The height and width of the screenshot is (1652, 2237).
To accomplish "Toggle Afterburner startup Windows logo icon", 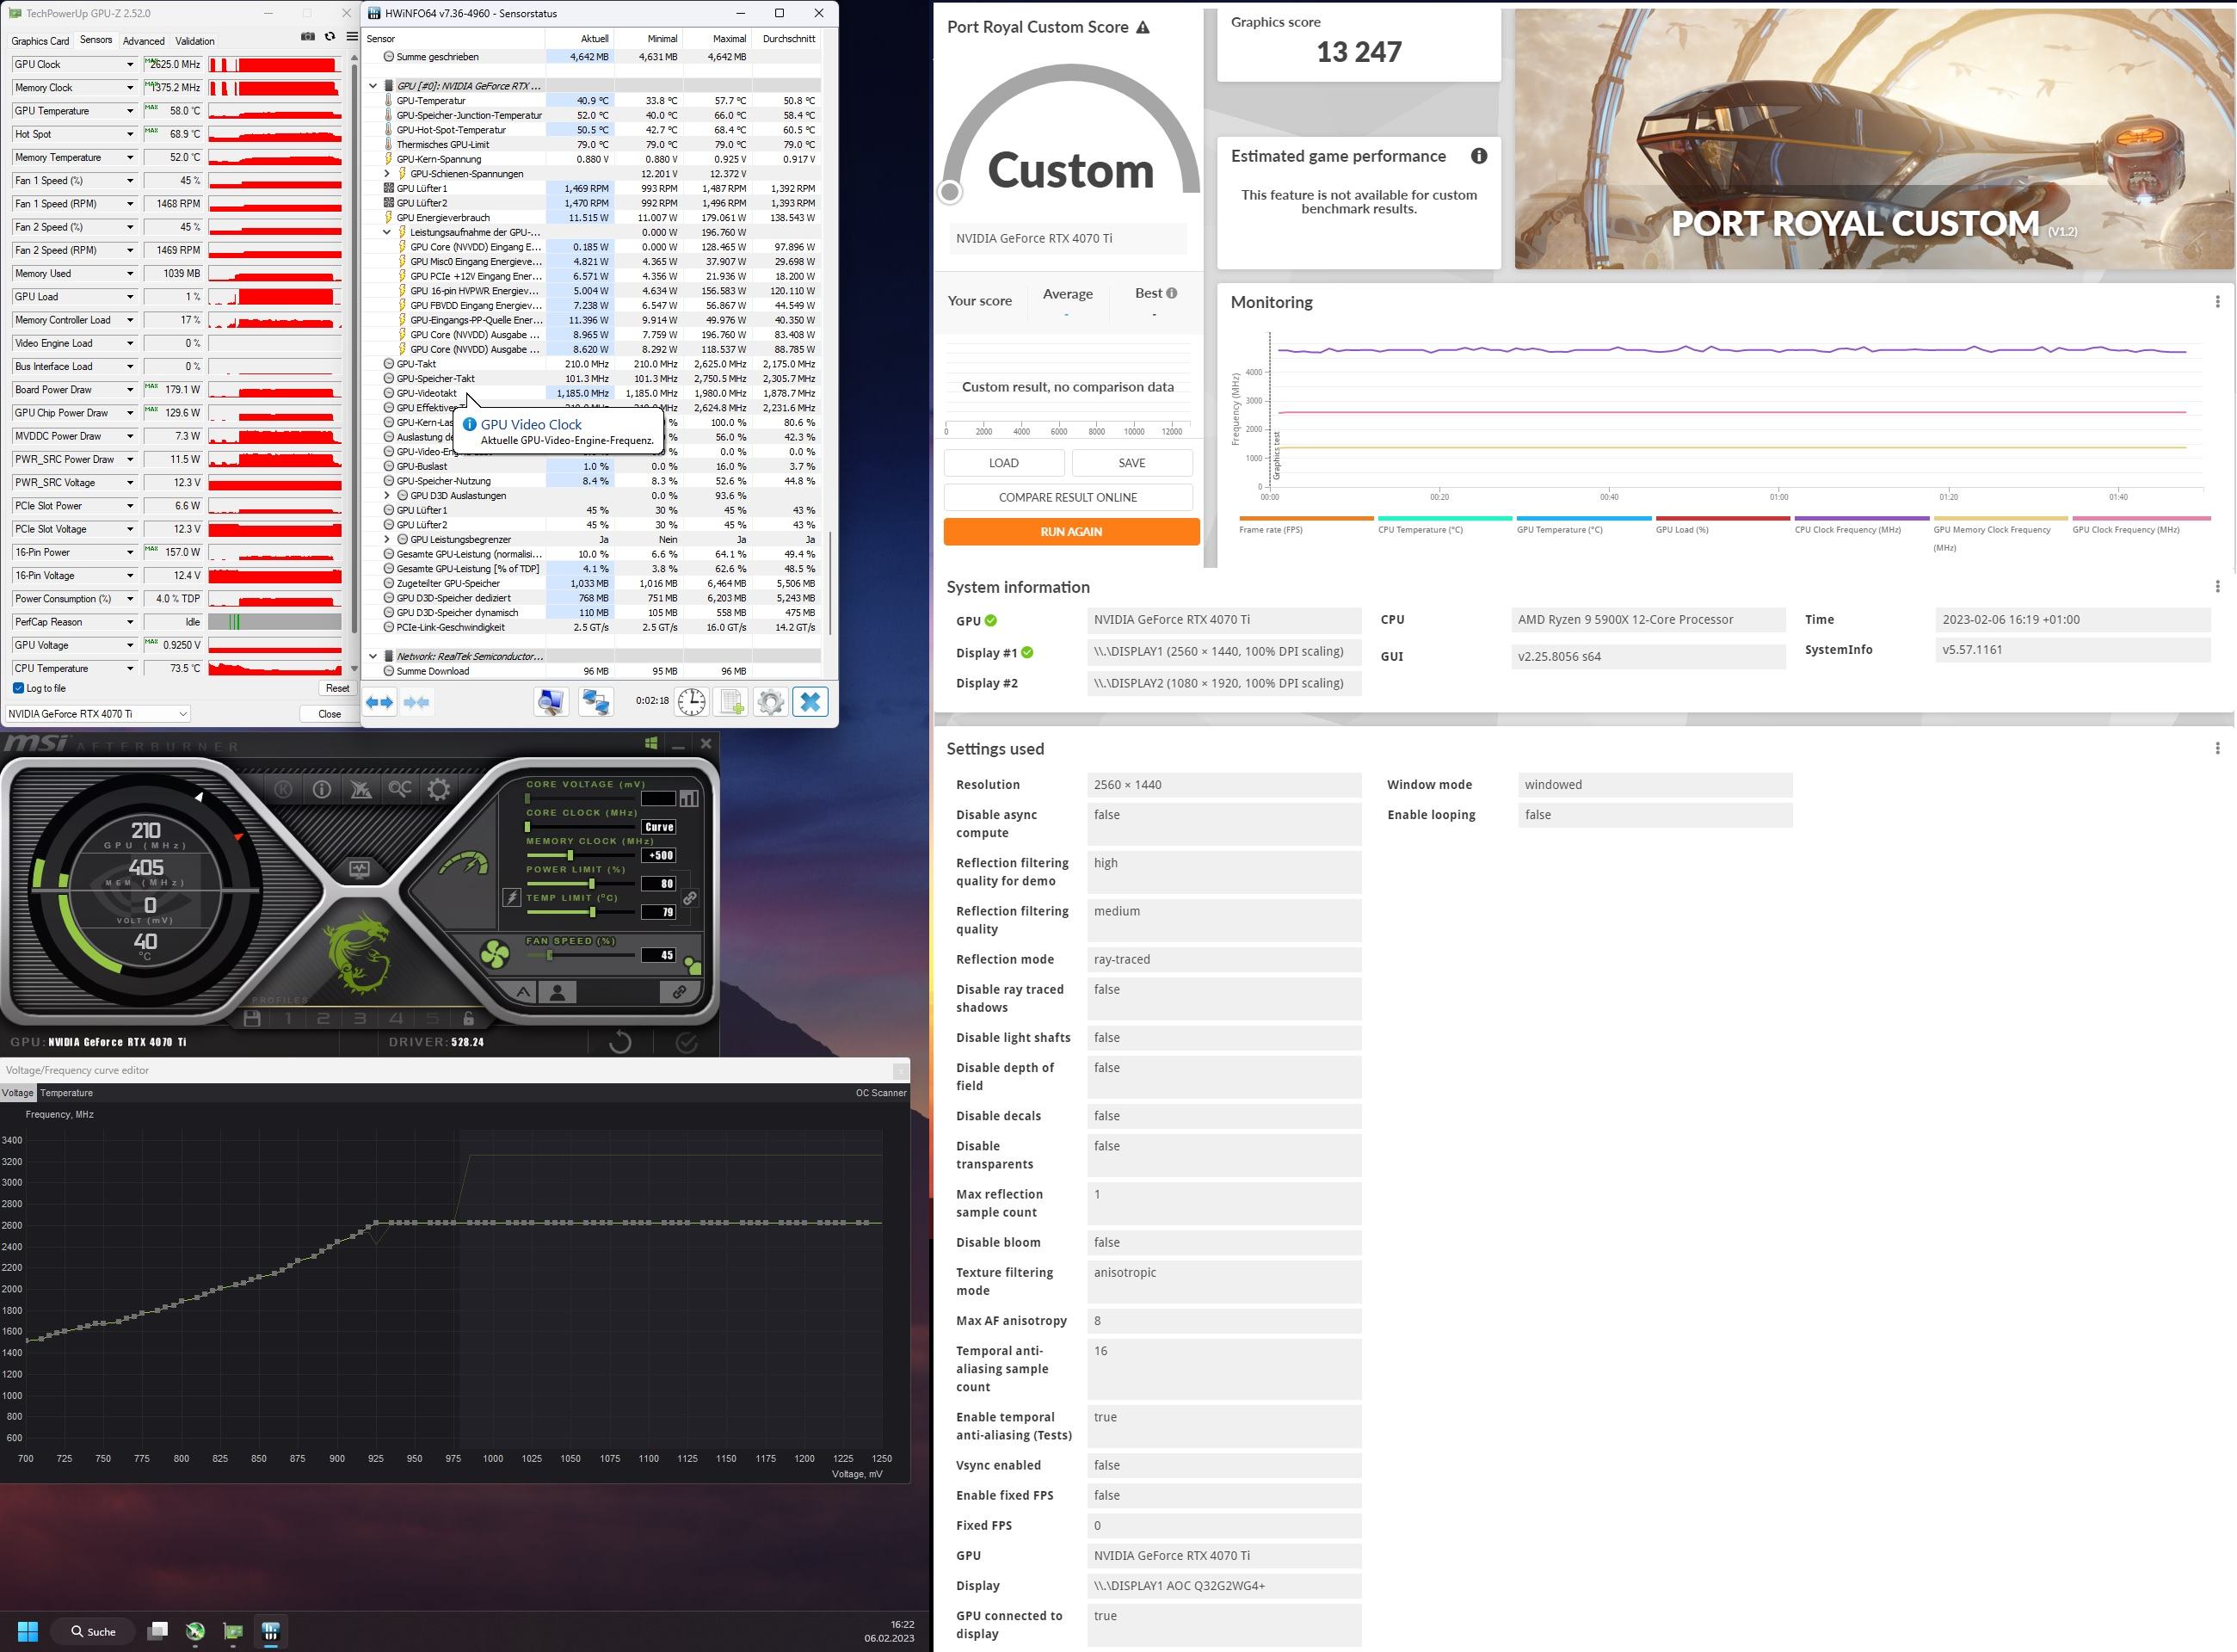I will pos(651,743).
